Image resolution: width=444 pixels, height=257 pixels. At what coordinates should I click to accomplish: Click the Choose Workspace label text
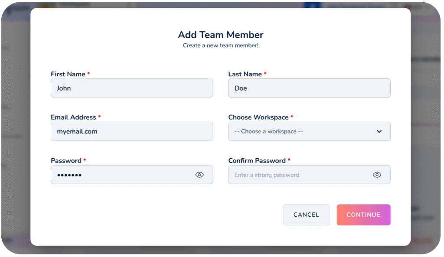tap(258, 117)
